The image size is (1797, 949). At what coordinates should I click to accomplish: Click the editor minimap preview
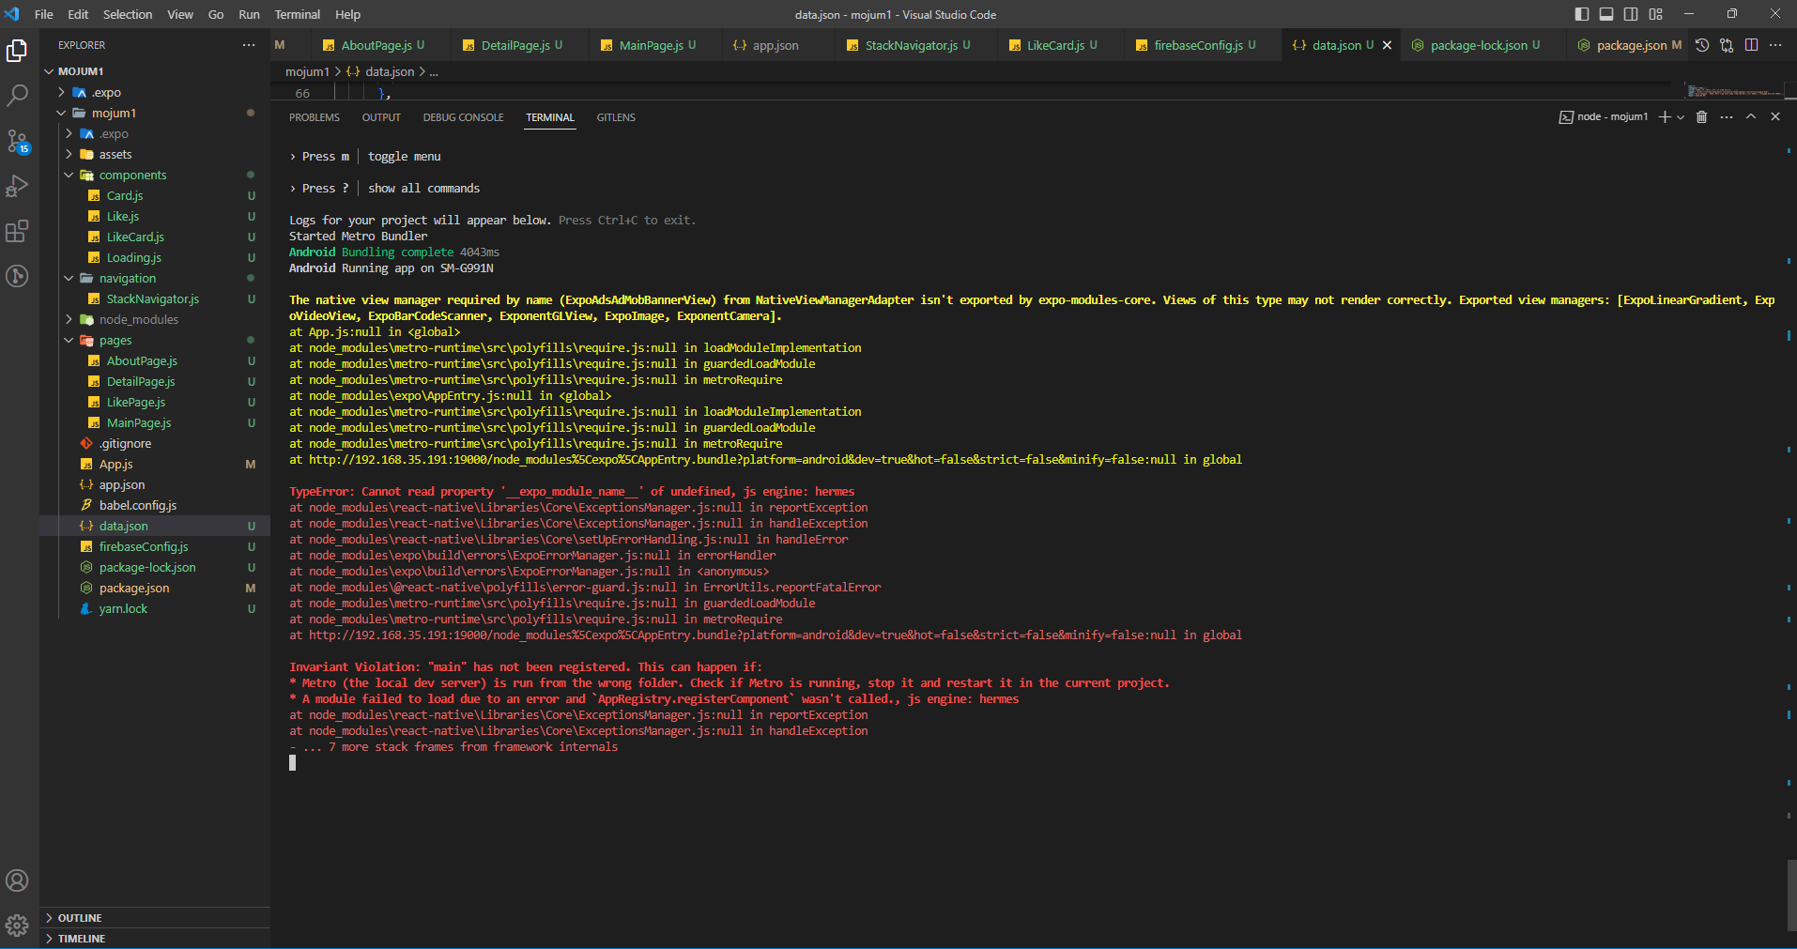pos(1733,91)
